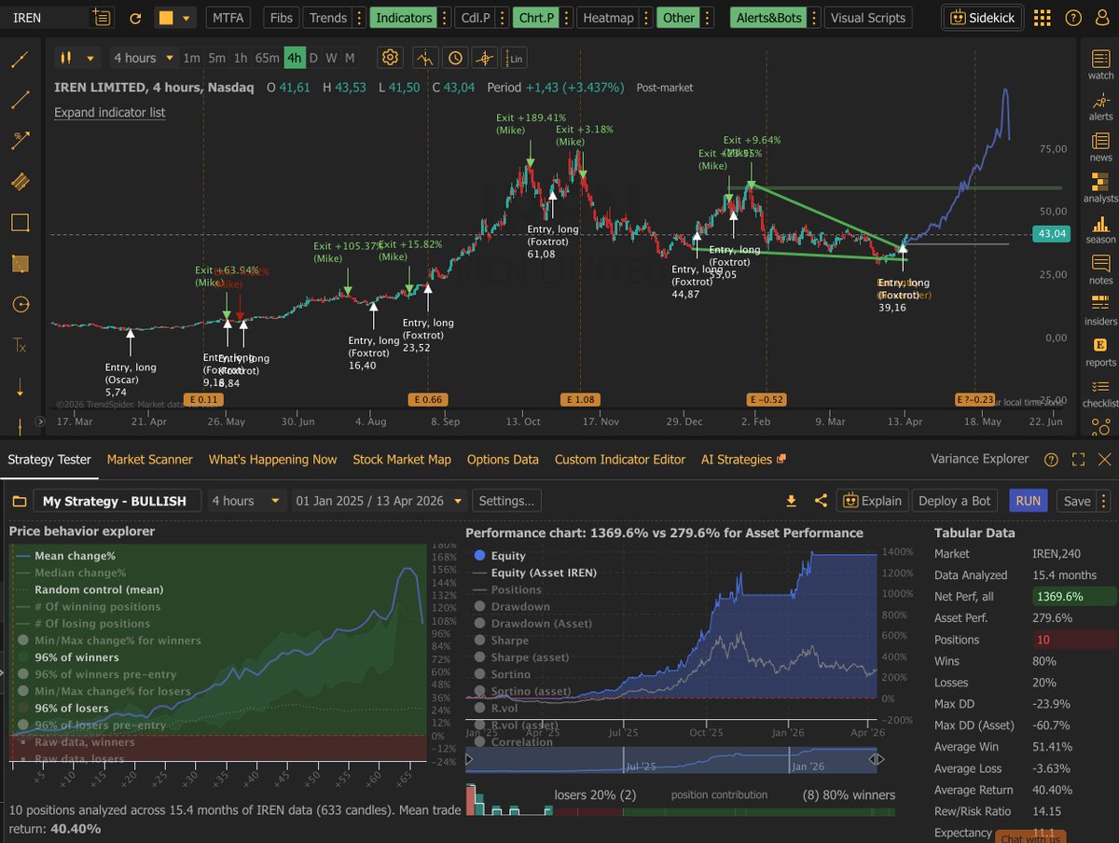
Task: Toggle the Other feature button
Action: coord(679,18)
